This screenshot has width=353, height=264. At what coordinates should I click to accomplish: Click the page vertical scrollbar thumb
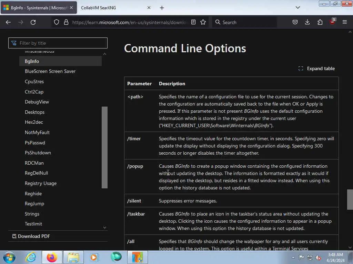[x=350, y=200]
